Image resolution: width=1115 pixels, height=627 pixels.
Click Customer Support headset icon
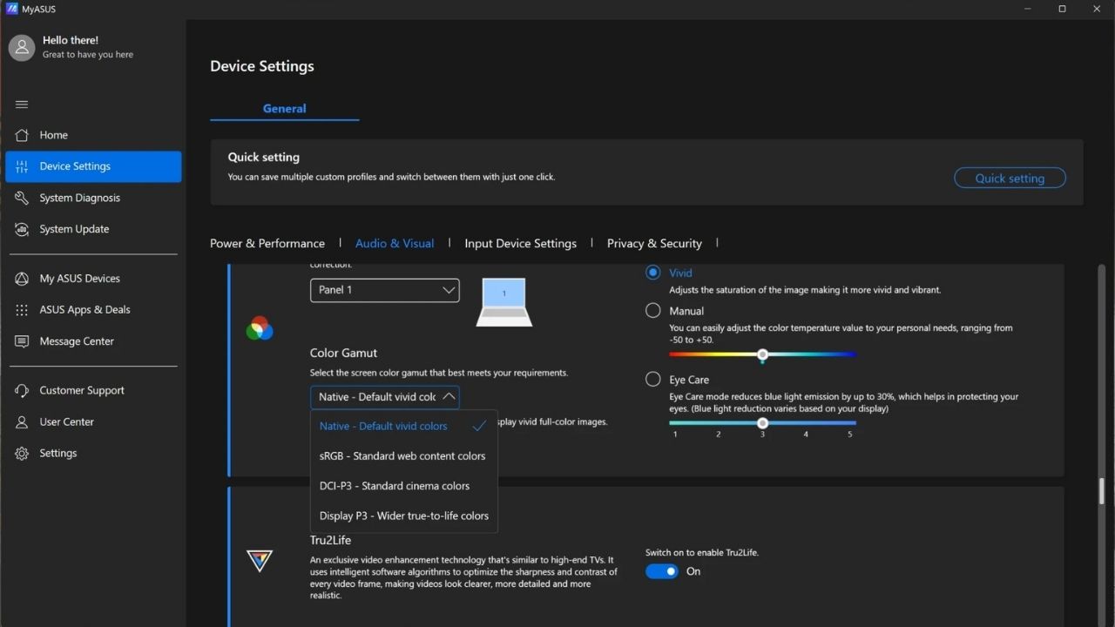click(23, 390)
